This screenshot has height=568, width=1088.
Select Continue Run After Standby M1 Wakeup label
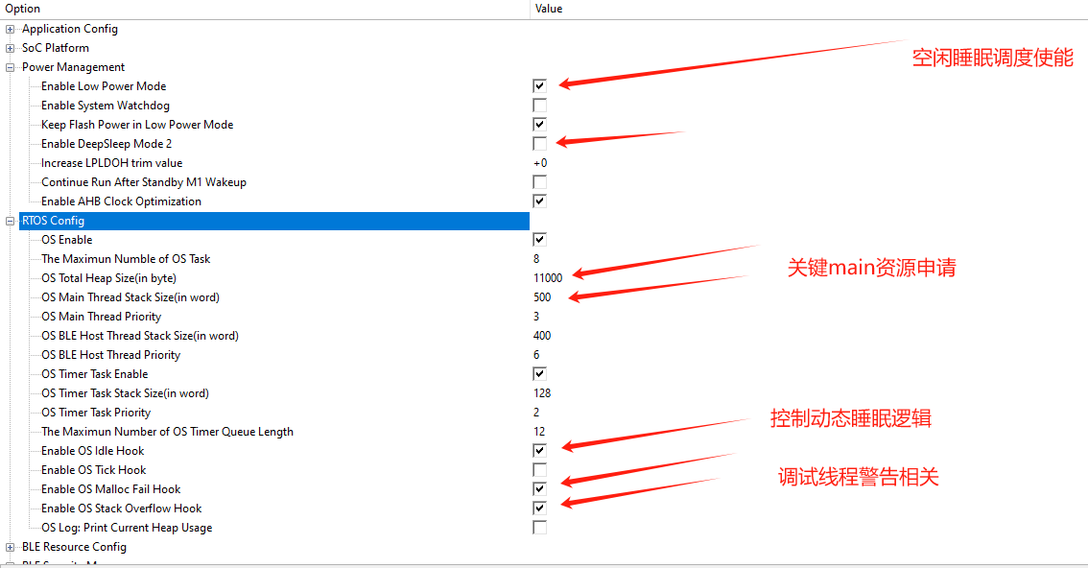[144, 182]
